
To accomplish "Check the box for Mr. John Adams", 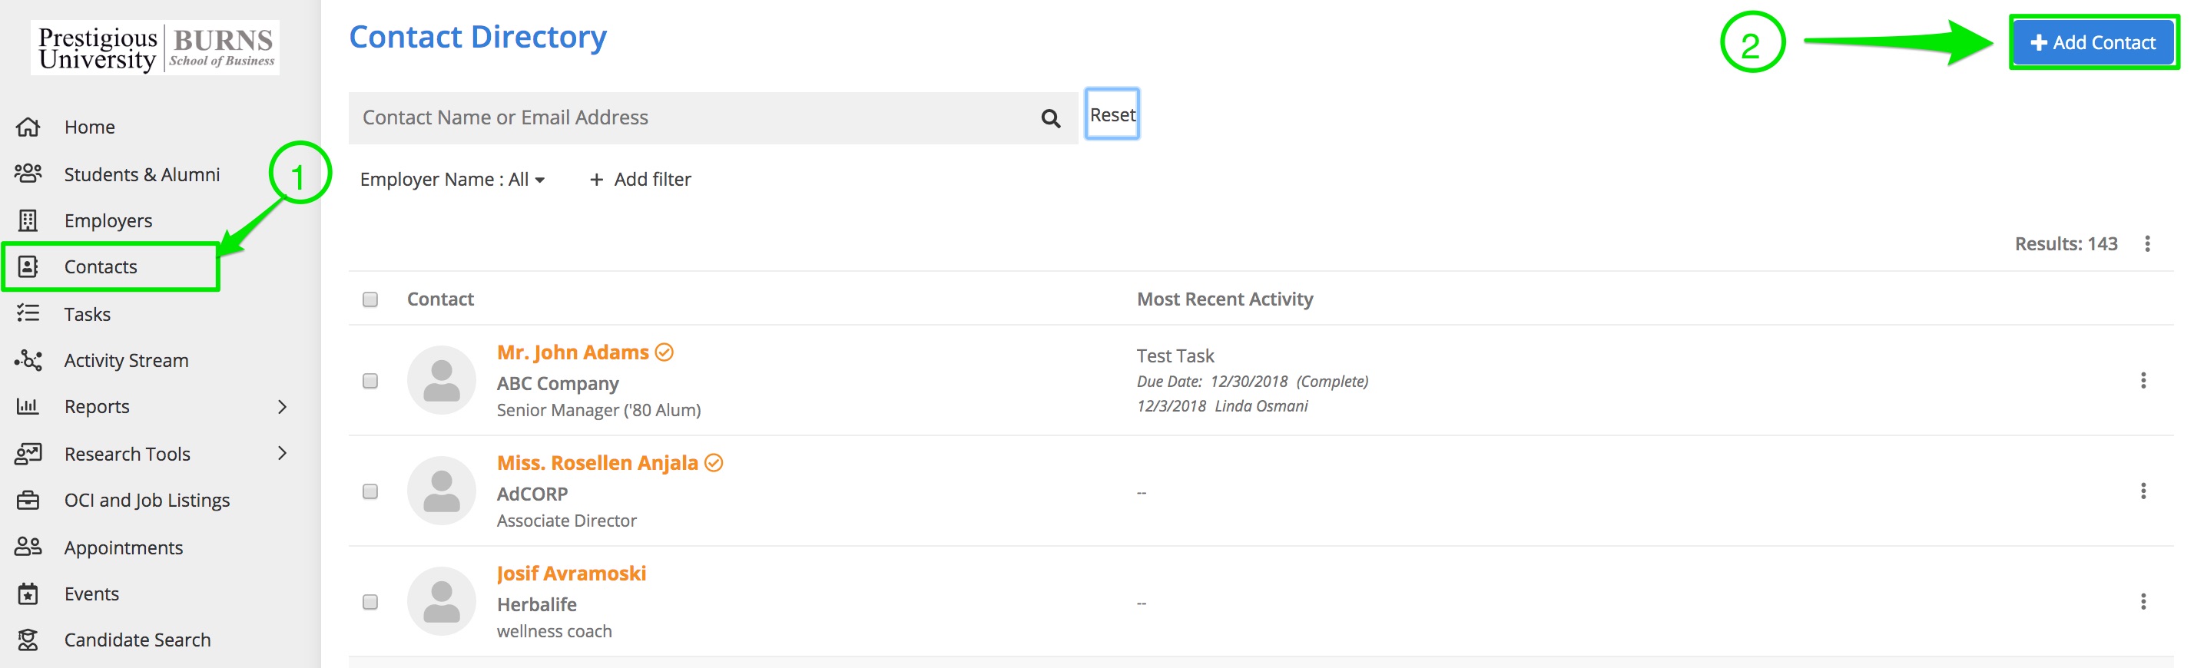I will point(370,380).
